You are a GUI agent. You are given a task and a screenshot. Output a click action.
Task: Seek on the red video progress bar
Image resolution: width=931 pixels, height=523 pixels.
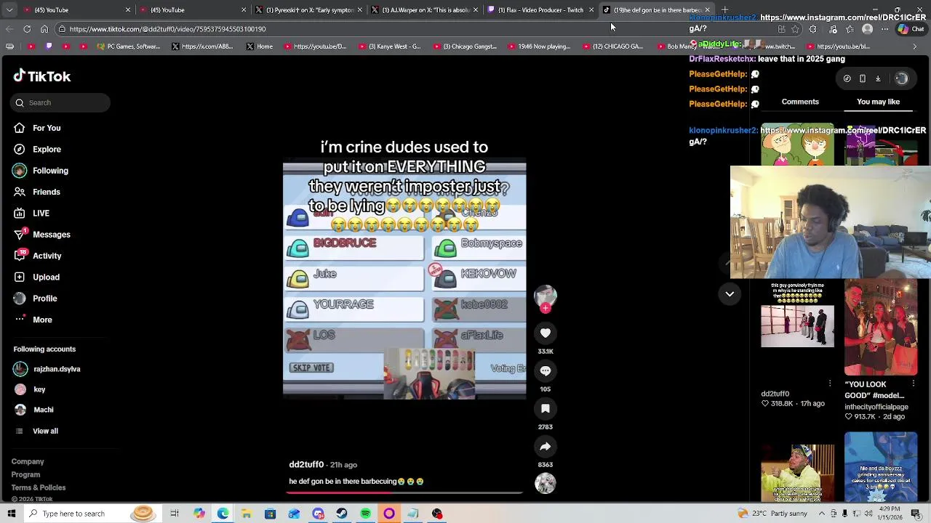pos(404,492)
